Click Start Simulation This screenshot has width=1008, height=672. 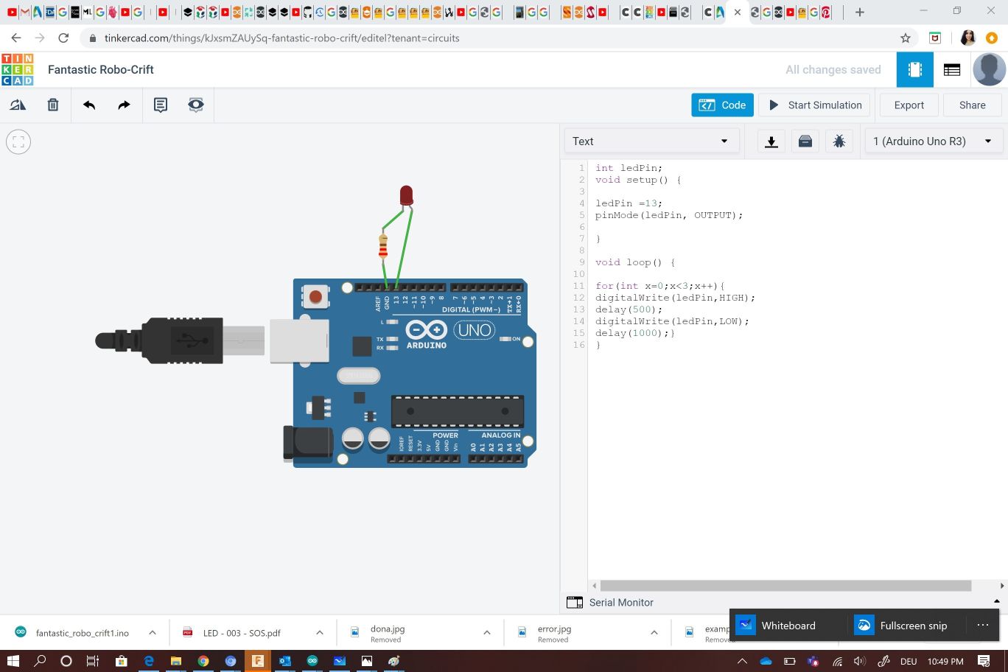click(x=815, y=105)
